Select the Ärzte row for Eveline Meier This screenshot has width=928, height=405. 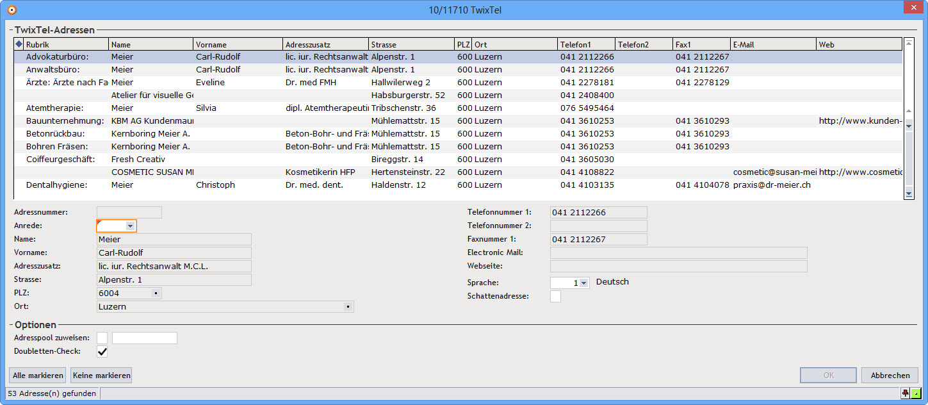point(458,83)
